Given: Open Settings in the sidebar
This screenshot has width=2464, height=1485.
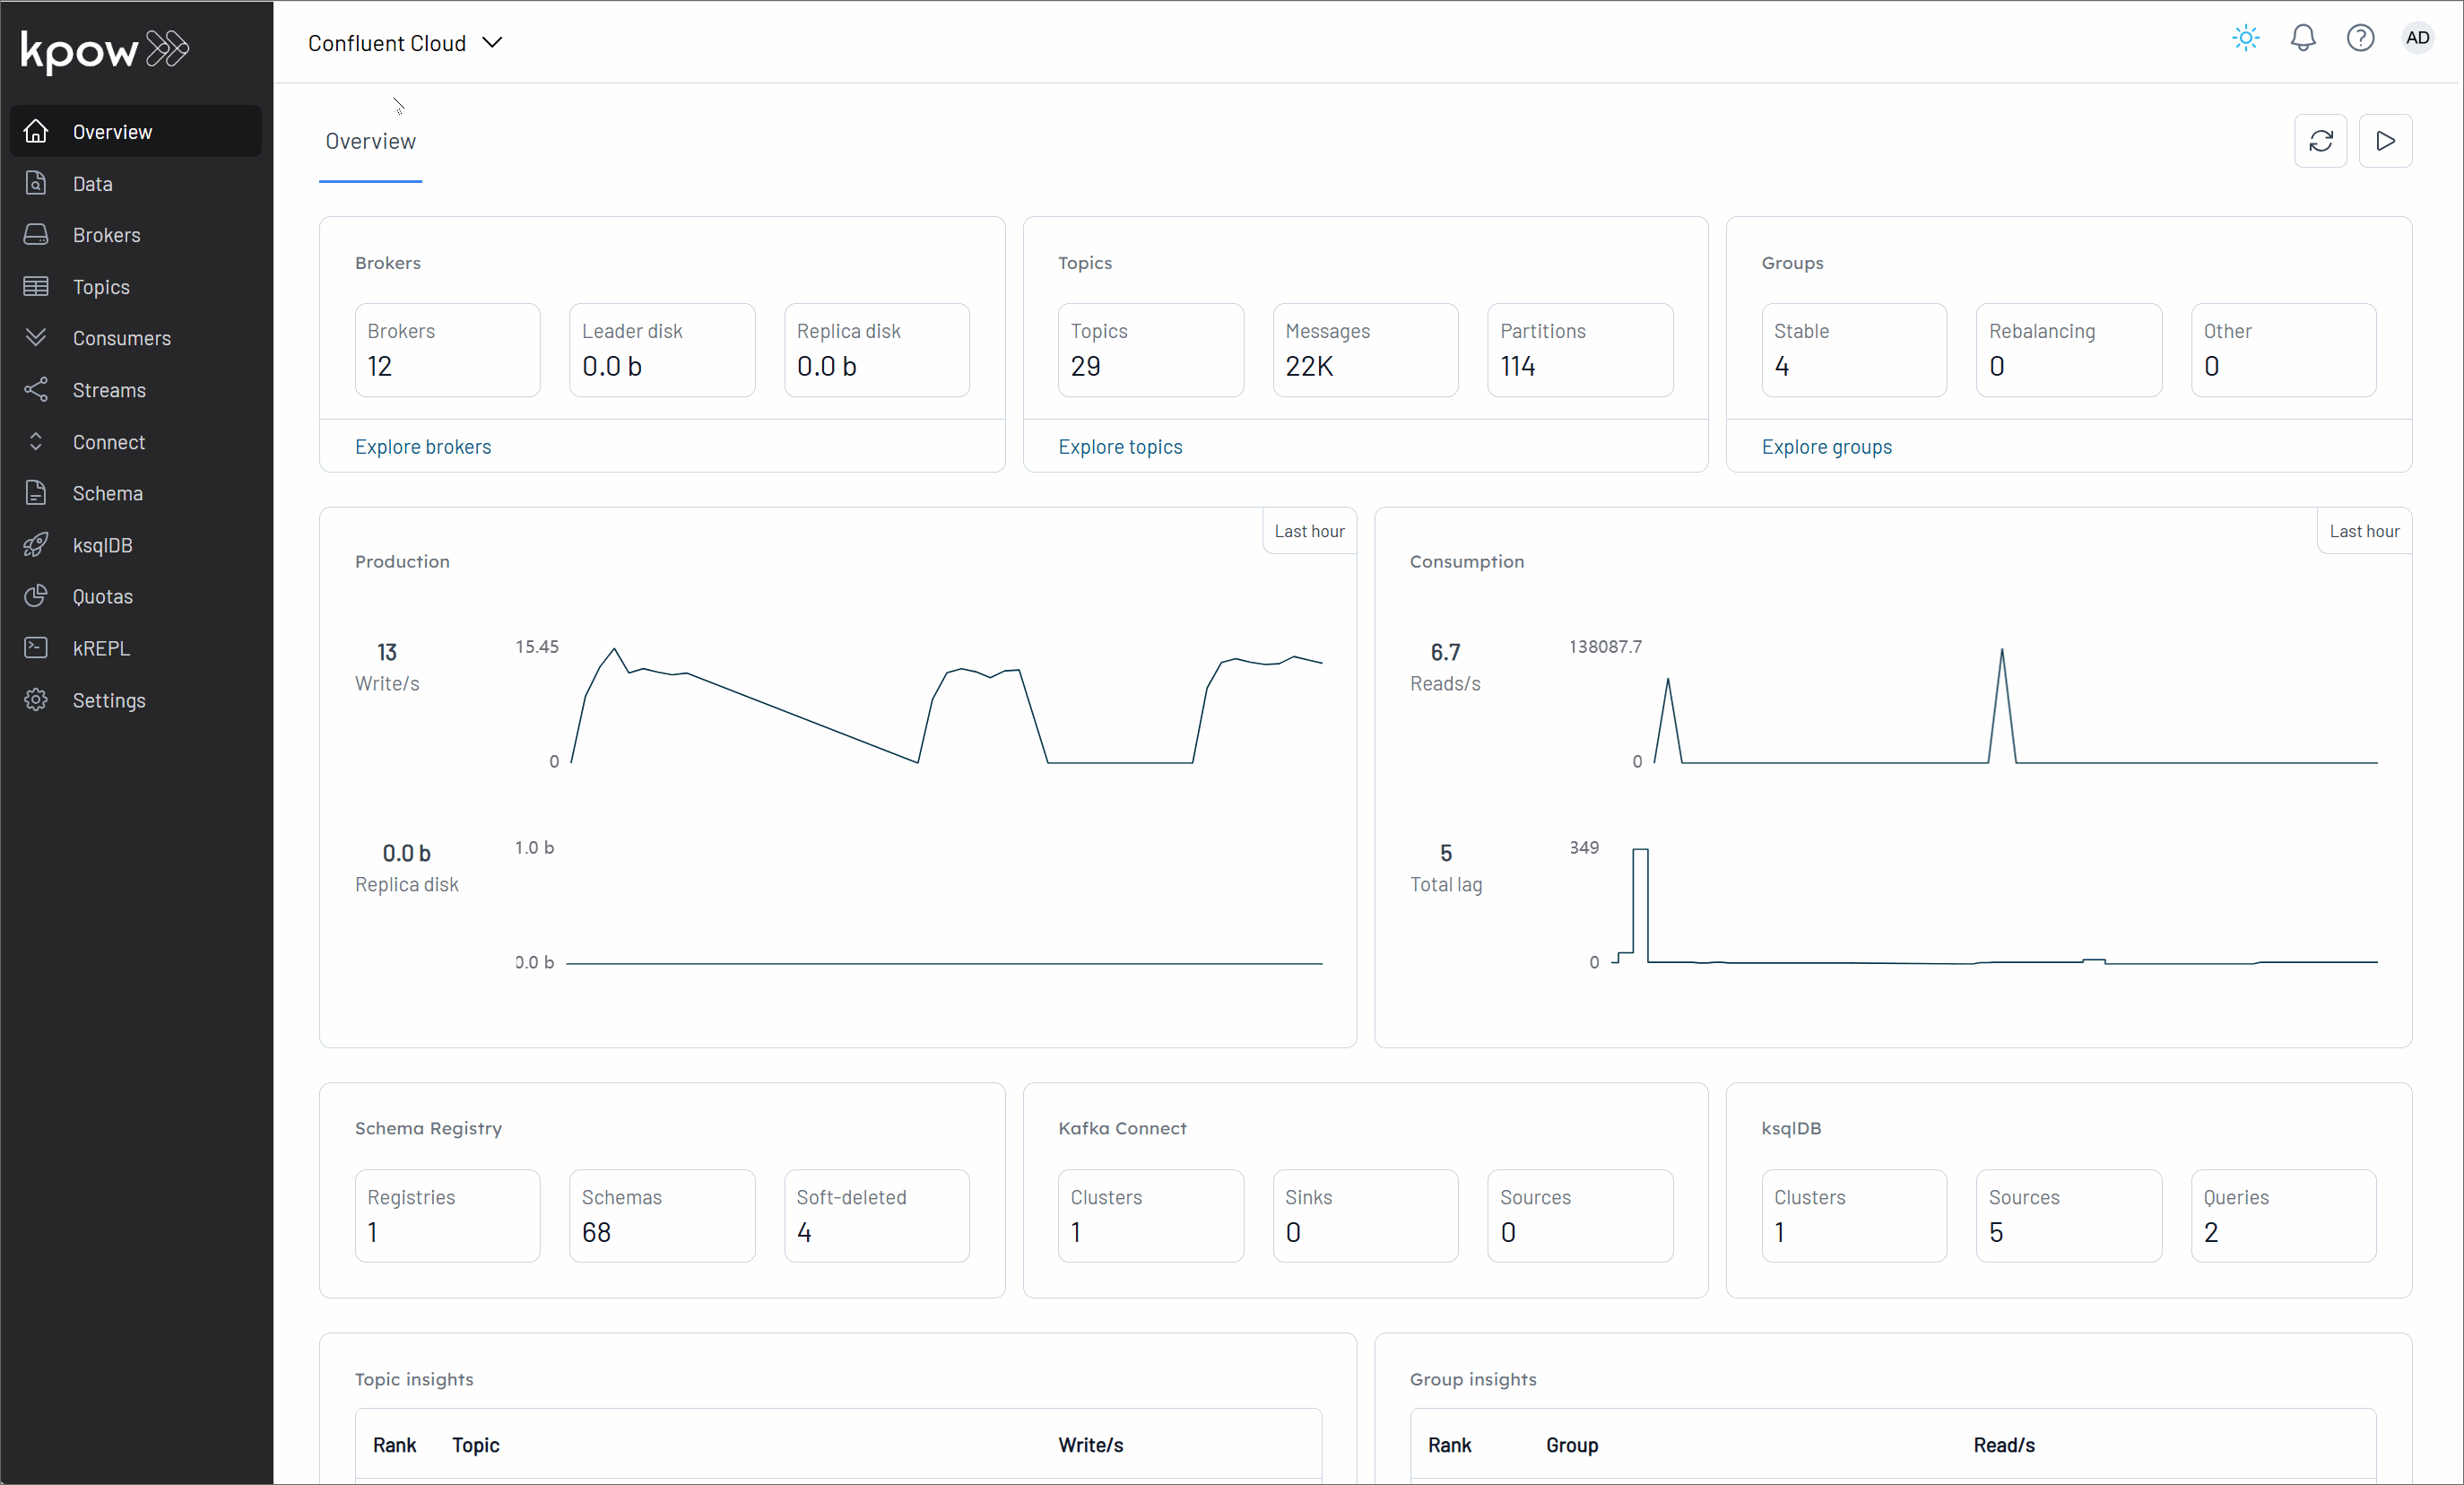Looking at the screenshot, I should (x=109, y=700).
